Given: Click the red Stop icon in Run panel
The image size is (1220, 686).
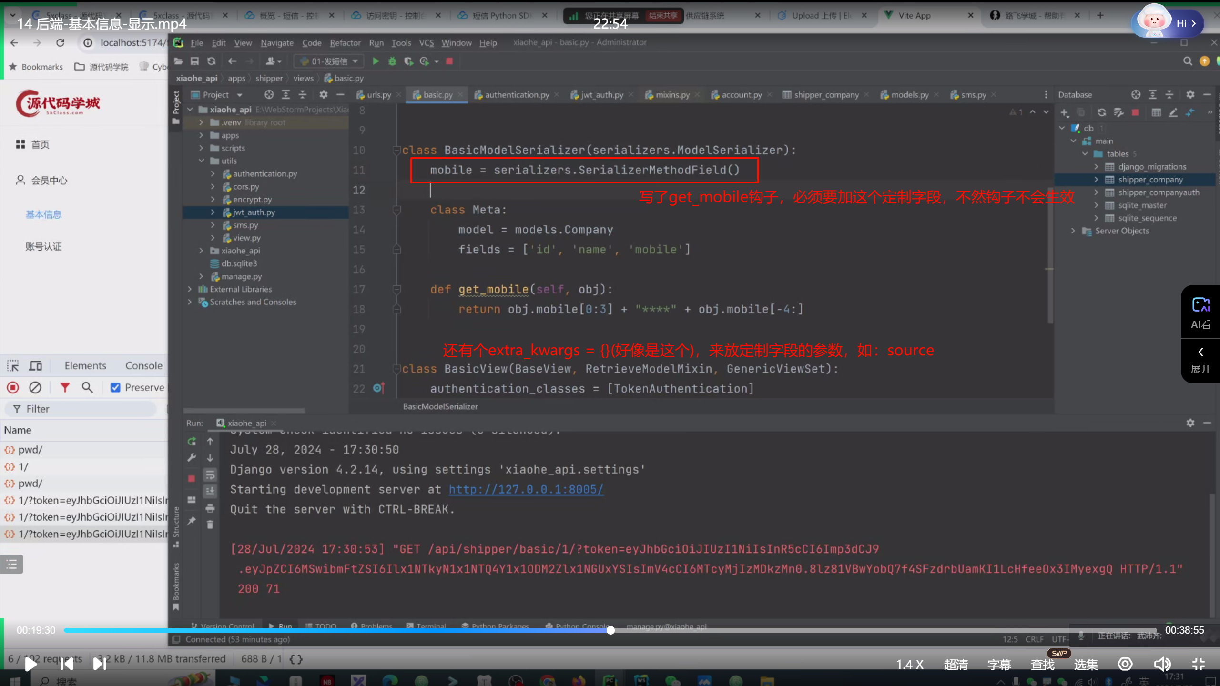Looking at the screenshot, I should tap(192, 478).
